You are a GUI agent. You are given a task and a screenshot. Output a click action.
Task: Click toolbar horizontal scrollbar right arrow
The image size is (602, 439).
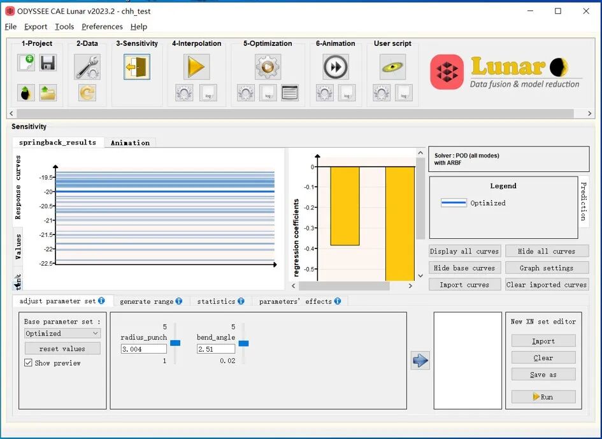pos(590,113)
